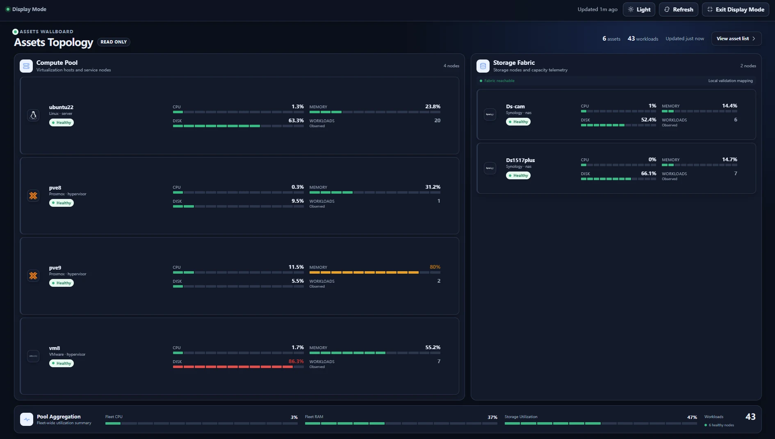Click the Ds1517plus Synology icon

click(490, 168)
